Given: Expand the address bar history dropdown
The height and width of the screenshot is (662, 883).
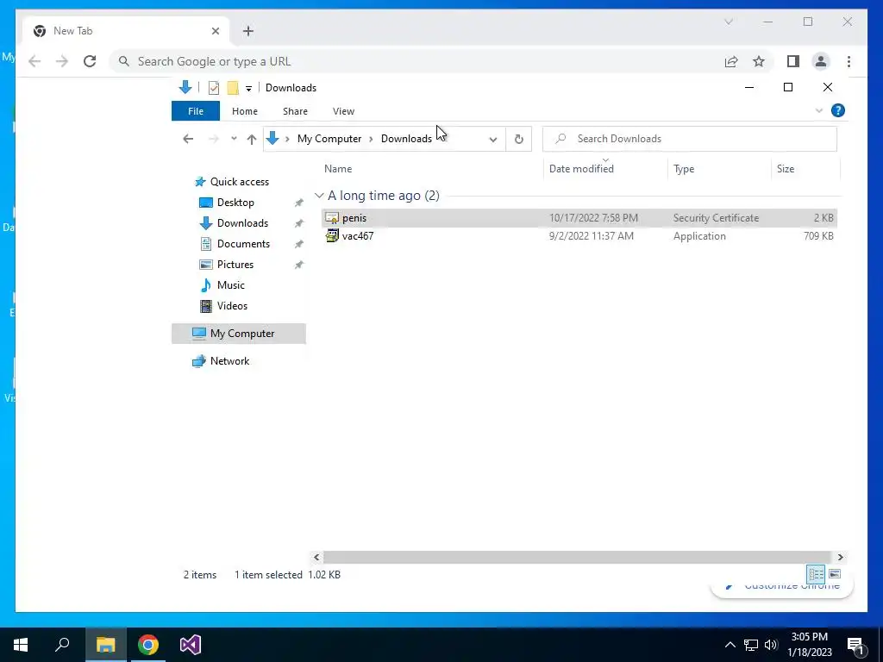Looking at the screenshot, I should [492, 139].
